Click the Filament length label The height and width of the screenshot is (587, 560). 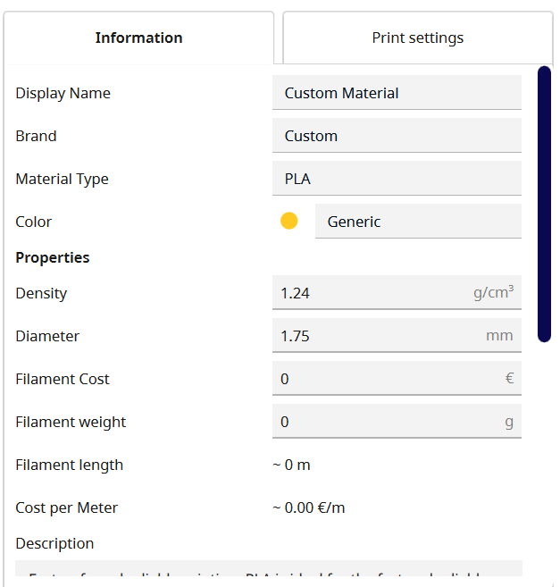(70, 465)
